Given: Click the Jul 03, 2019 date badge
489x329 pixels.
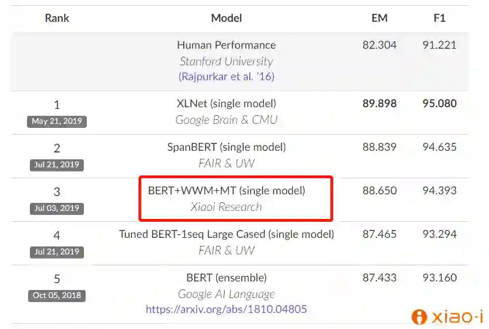Looking at the screenshot, I should (57, 209).
